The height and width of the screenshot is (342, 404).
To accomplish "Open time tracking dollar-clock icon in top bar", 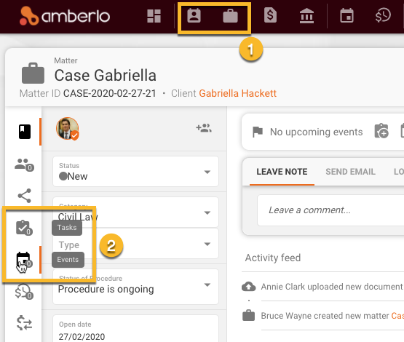I will (383, 15).
